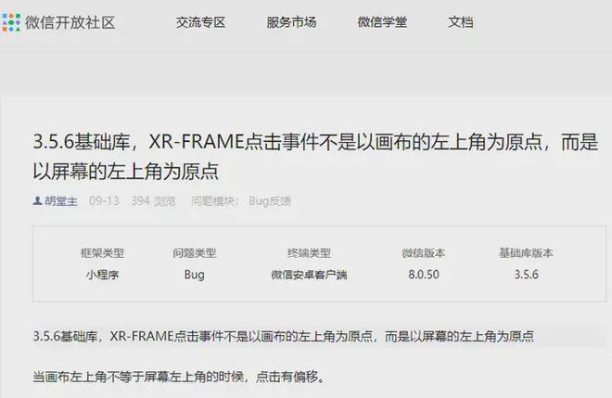Click the 终端类型 value 微信安卓客户端

pyautogui.click(x=309, y=275)
